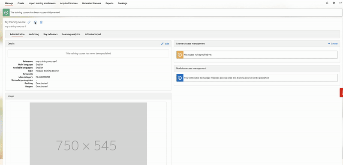Open the Create menu item

pyautogui.click(x=21, y=3)
